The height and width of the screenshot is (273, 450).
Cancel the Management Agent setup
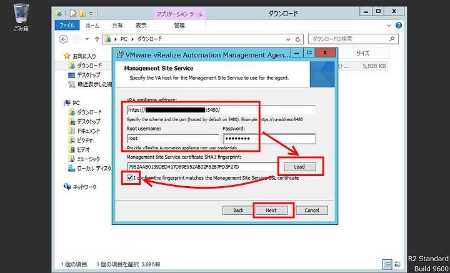point(312,210)
